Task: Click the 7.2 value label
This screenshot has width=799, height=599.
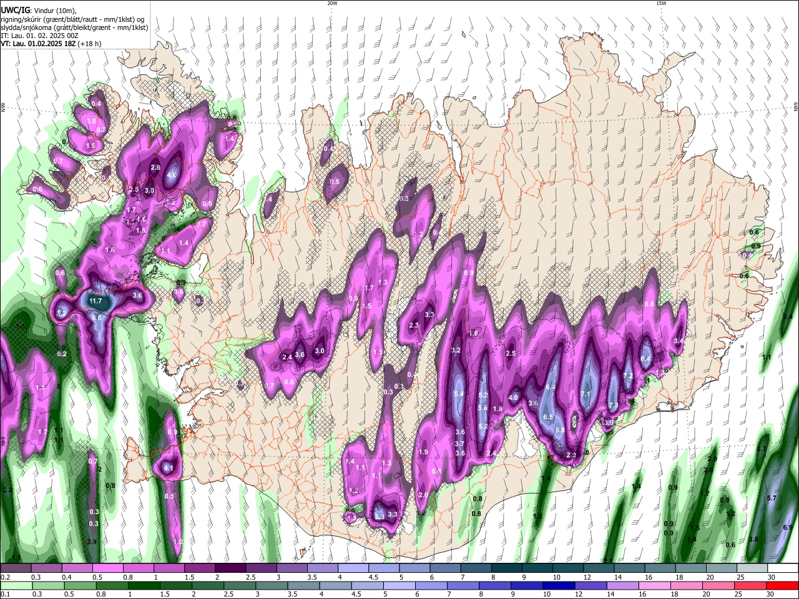Action: click(629, 376)
